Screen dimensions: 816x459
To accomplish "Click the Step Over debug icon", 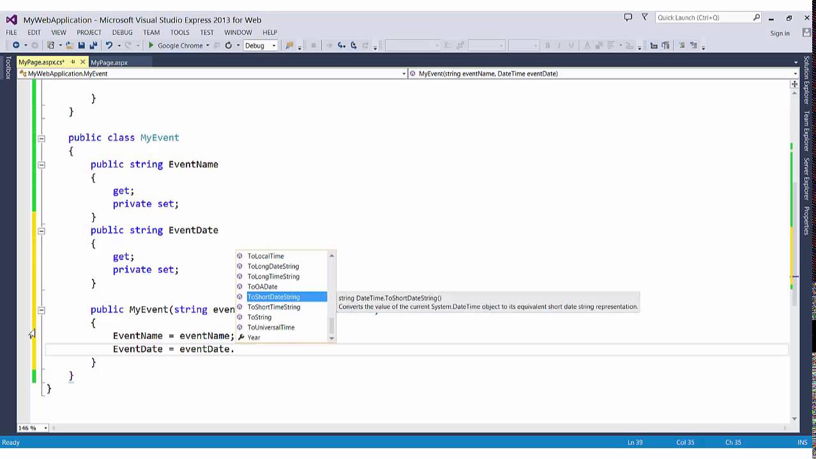I will coord(353,45).
